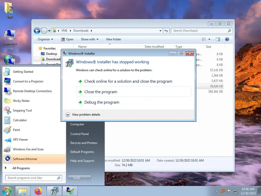This screenshot has height=196, width=261.
Task: Open Help and Support
Action: click(82, 161)
